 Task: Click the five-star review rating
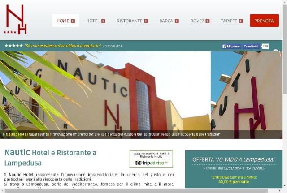(x=14, y=46)
